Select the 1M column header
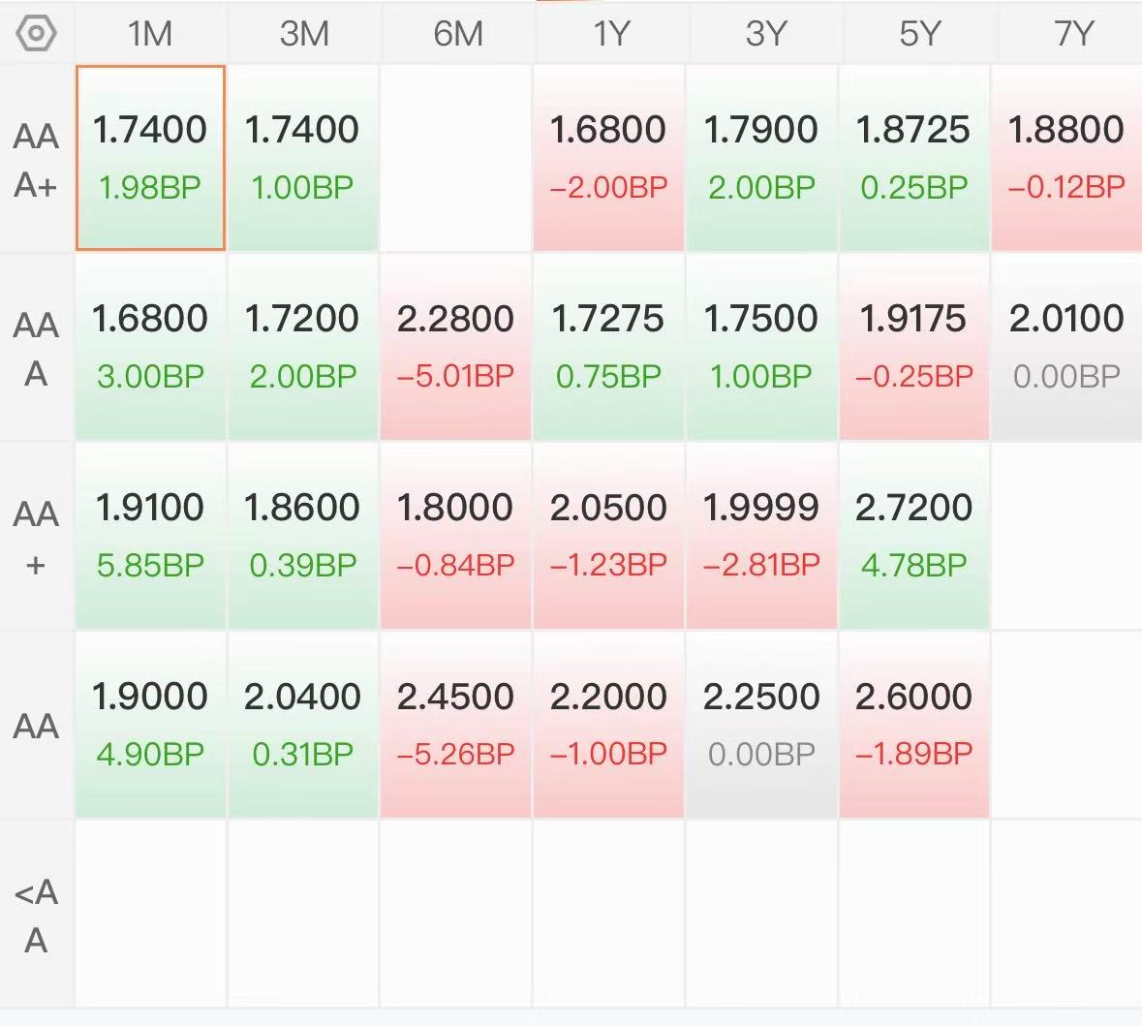The width and height of the screenshot is (1142, 1026). pyautogui.click(x=150, y=34)
